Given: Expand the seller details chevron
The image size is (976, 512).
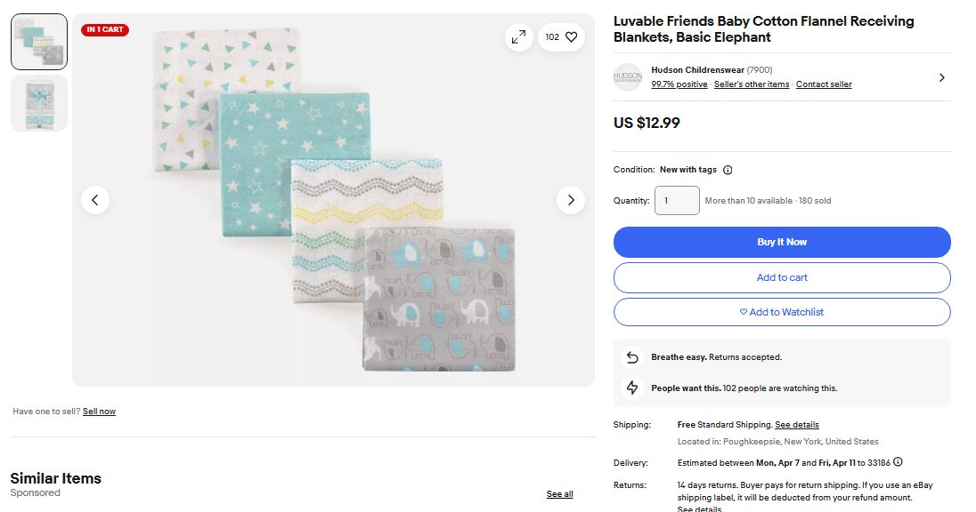Looking at the screenshot, I should coord(941,77).
